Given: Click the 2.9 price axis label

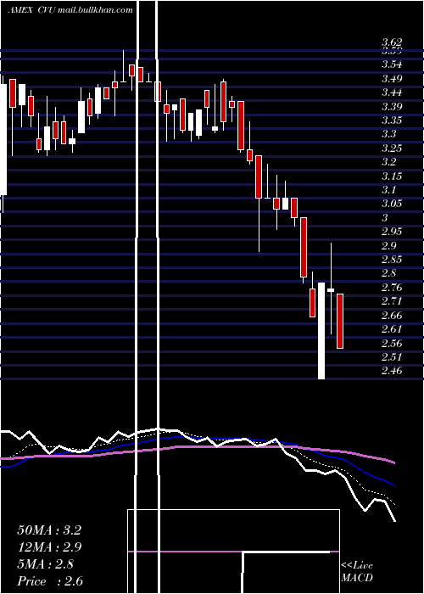Looking at the screenshot, I should [389, 246].
